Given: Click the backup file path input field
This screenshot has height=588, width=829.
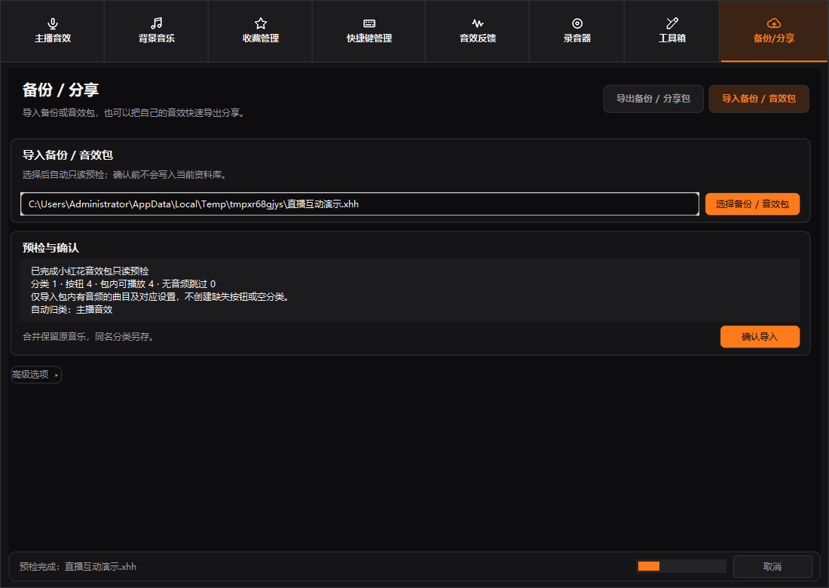Looking at the screenshot, I should (359, 204).
